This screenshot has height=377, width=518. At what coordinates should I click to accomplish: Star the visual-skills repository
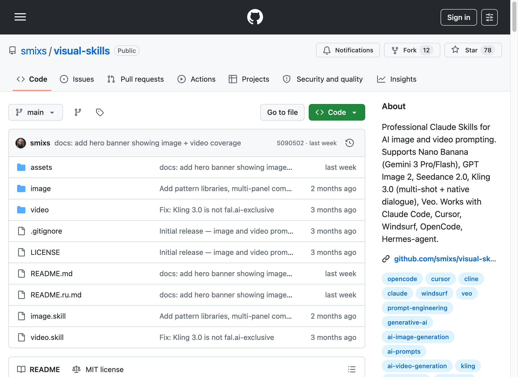(x=473, y=50)
